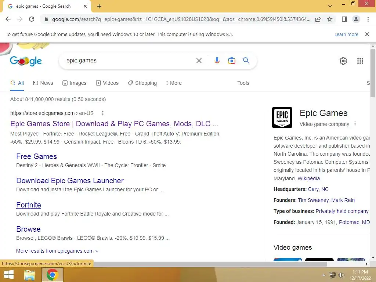
Task: Open network status tray icon
Action: click(332, 275)
